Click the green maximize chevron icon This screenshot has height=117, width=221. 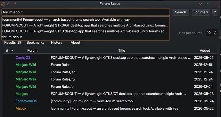pyautogui.click(x=208, y=4)
